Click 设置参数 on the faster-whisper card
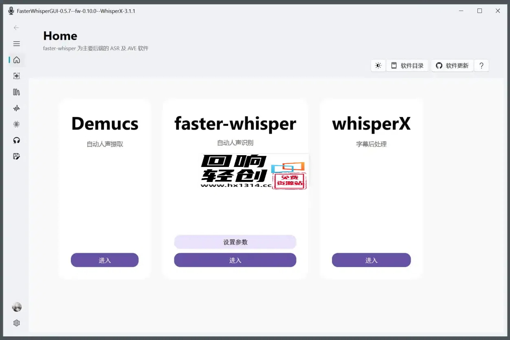 point(235,242)
